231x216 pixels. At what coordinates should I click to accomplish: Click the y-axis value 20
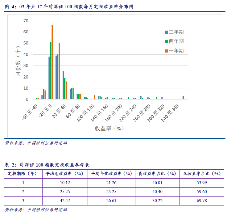coord(26,77)
